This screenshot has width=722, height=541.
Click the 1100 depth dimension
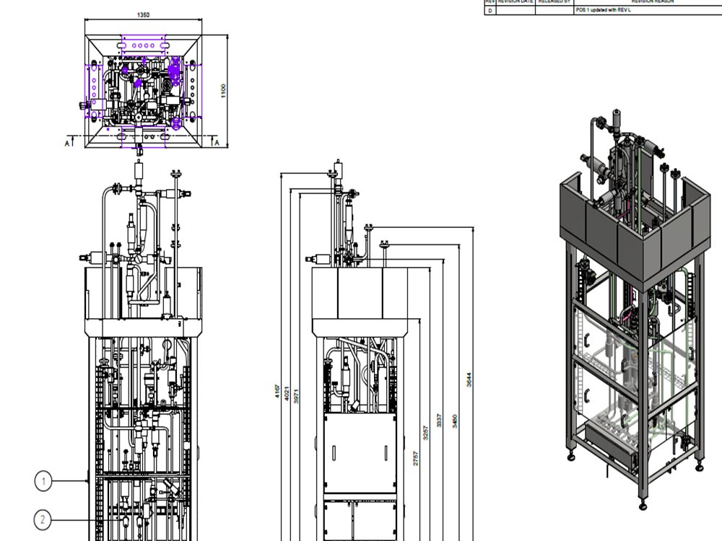tap(223, 91)
